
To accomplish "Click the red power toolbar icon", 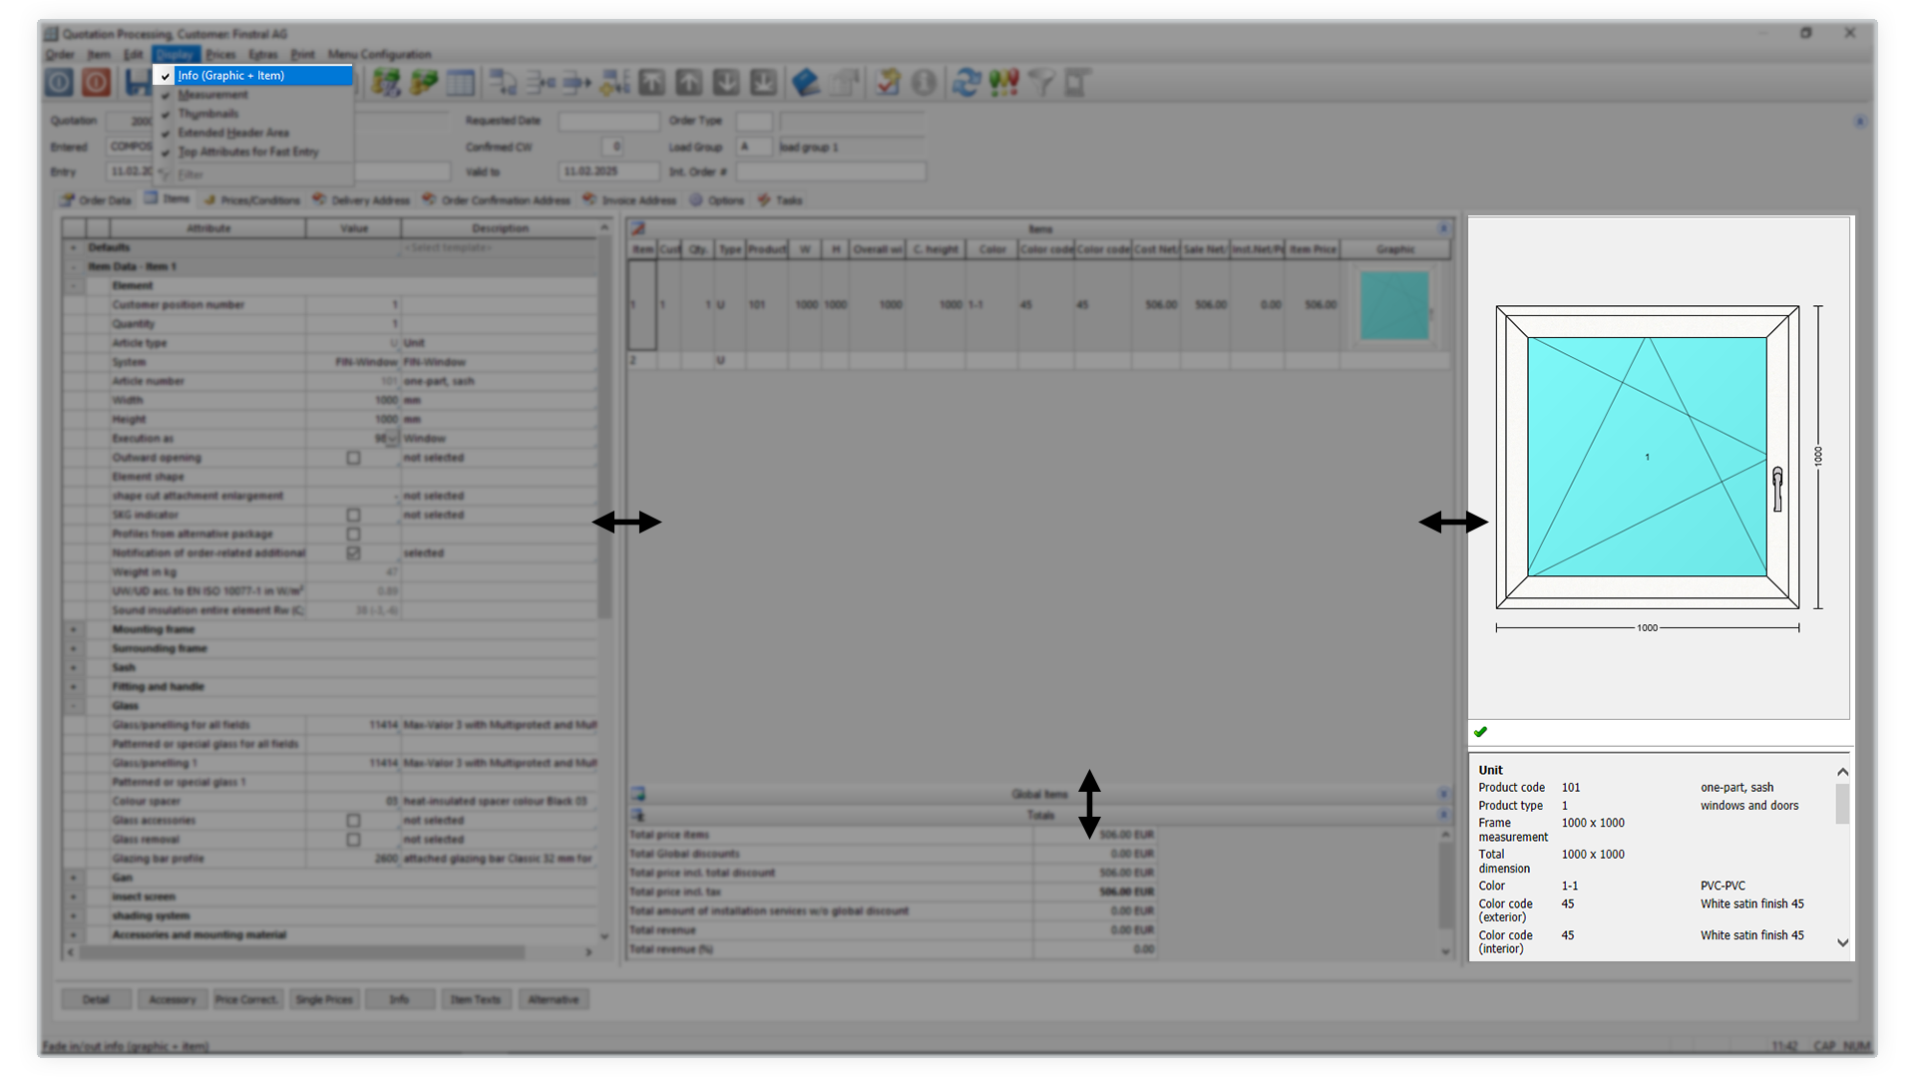I will 97,83.
